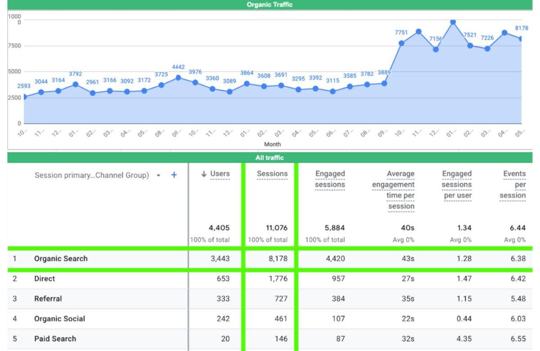Select Average engagement time per session header
The image size is (540, 351).
(393, 190)
